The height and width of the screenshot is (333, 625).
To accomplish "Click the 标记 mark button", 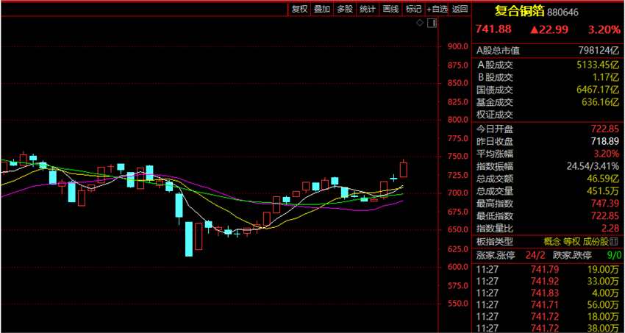I will point(413,9).
